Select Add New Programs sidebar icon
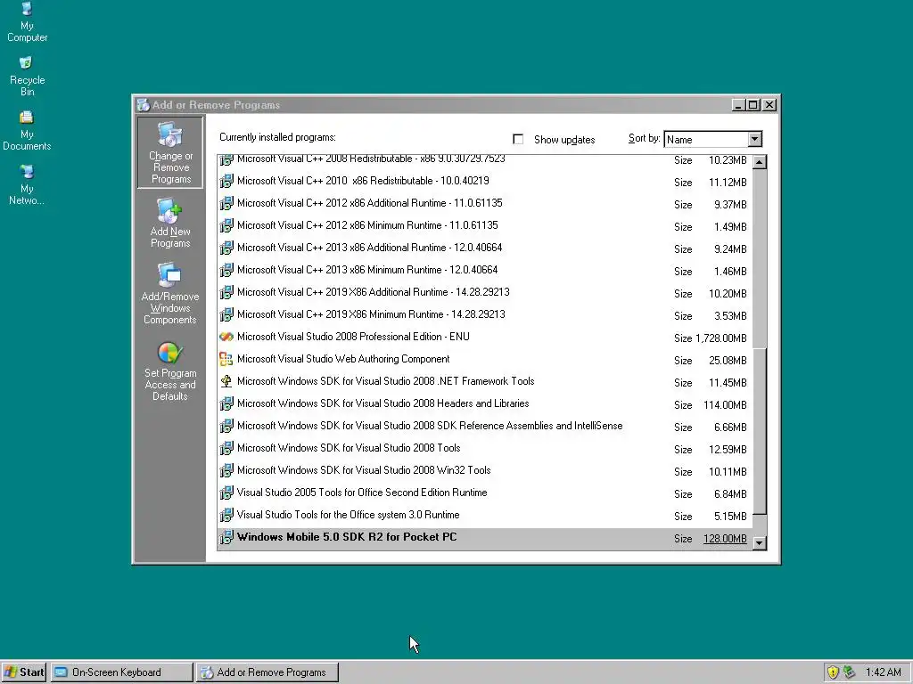Viewport: 913px width, 684px height. point(170,224)
